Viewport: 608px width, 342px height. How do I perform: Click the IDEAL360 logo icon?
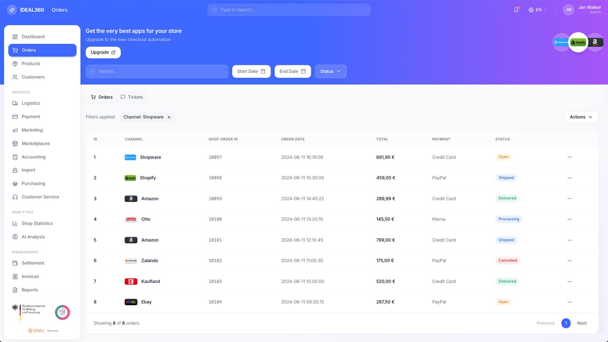tap(12, 10)
